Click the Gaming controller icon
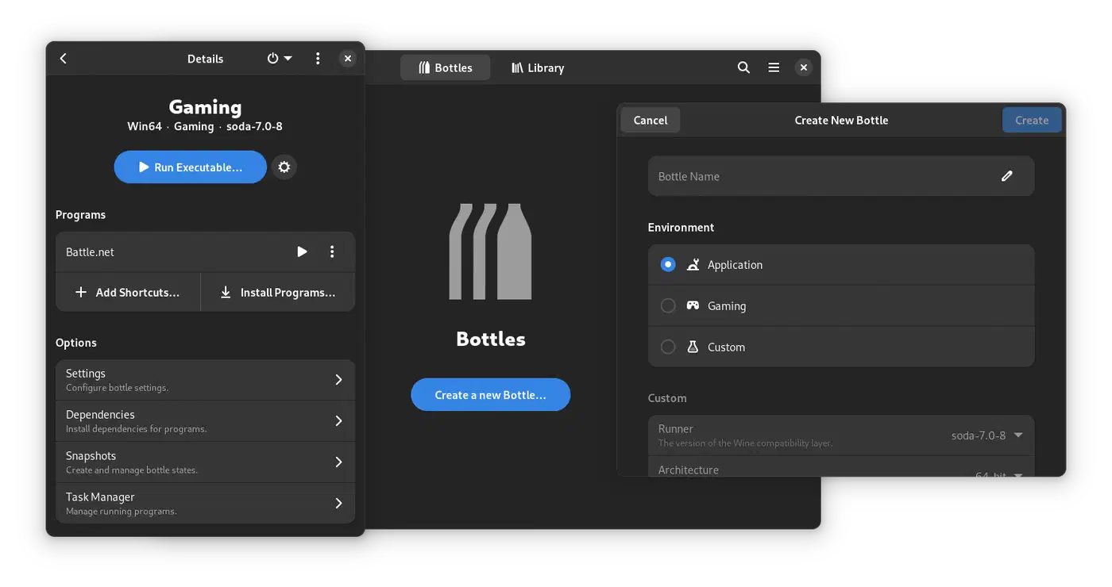 click(x=693, y=305)
